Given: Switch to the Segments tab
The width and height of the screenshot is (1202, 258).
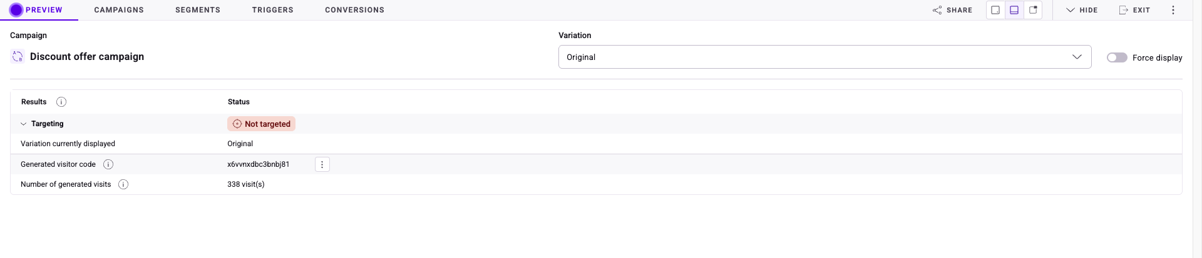Looking at the screenshot, I should tap(198, 10).
